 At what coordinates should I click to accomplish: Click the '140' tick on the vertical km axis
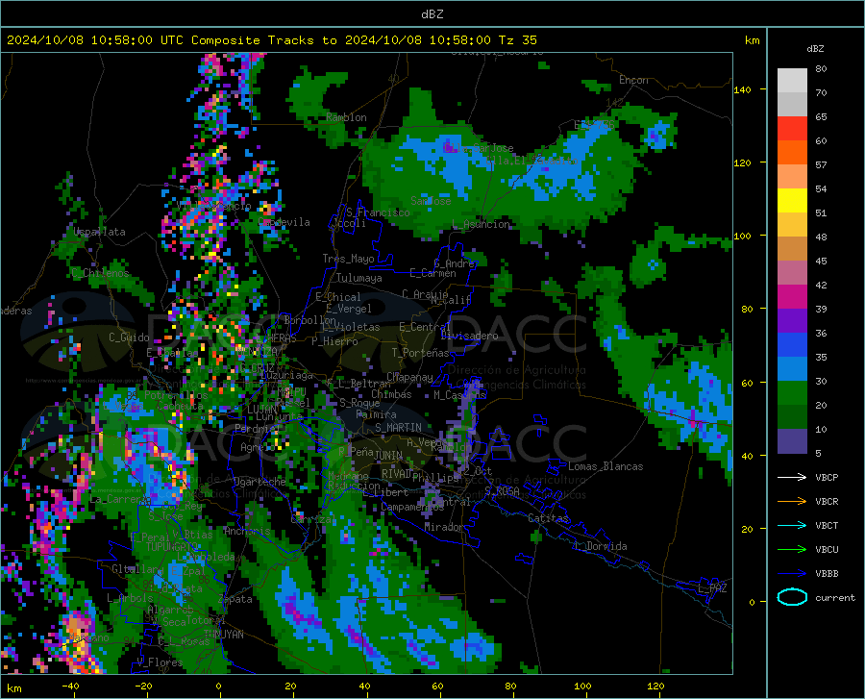pos(742,90)
